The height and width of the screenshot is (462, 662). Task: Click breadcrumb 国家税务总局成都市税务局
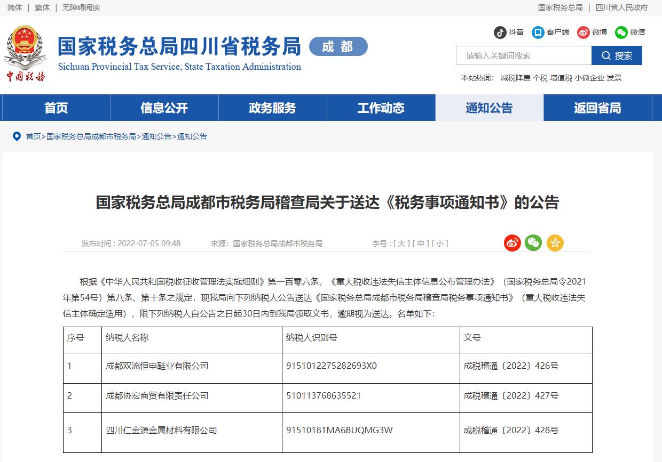91,136
